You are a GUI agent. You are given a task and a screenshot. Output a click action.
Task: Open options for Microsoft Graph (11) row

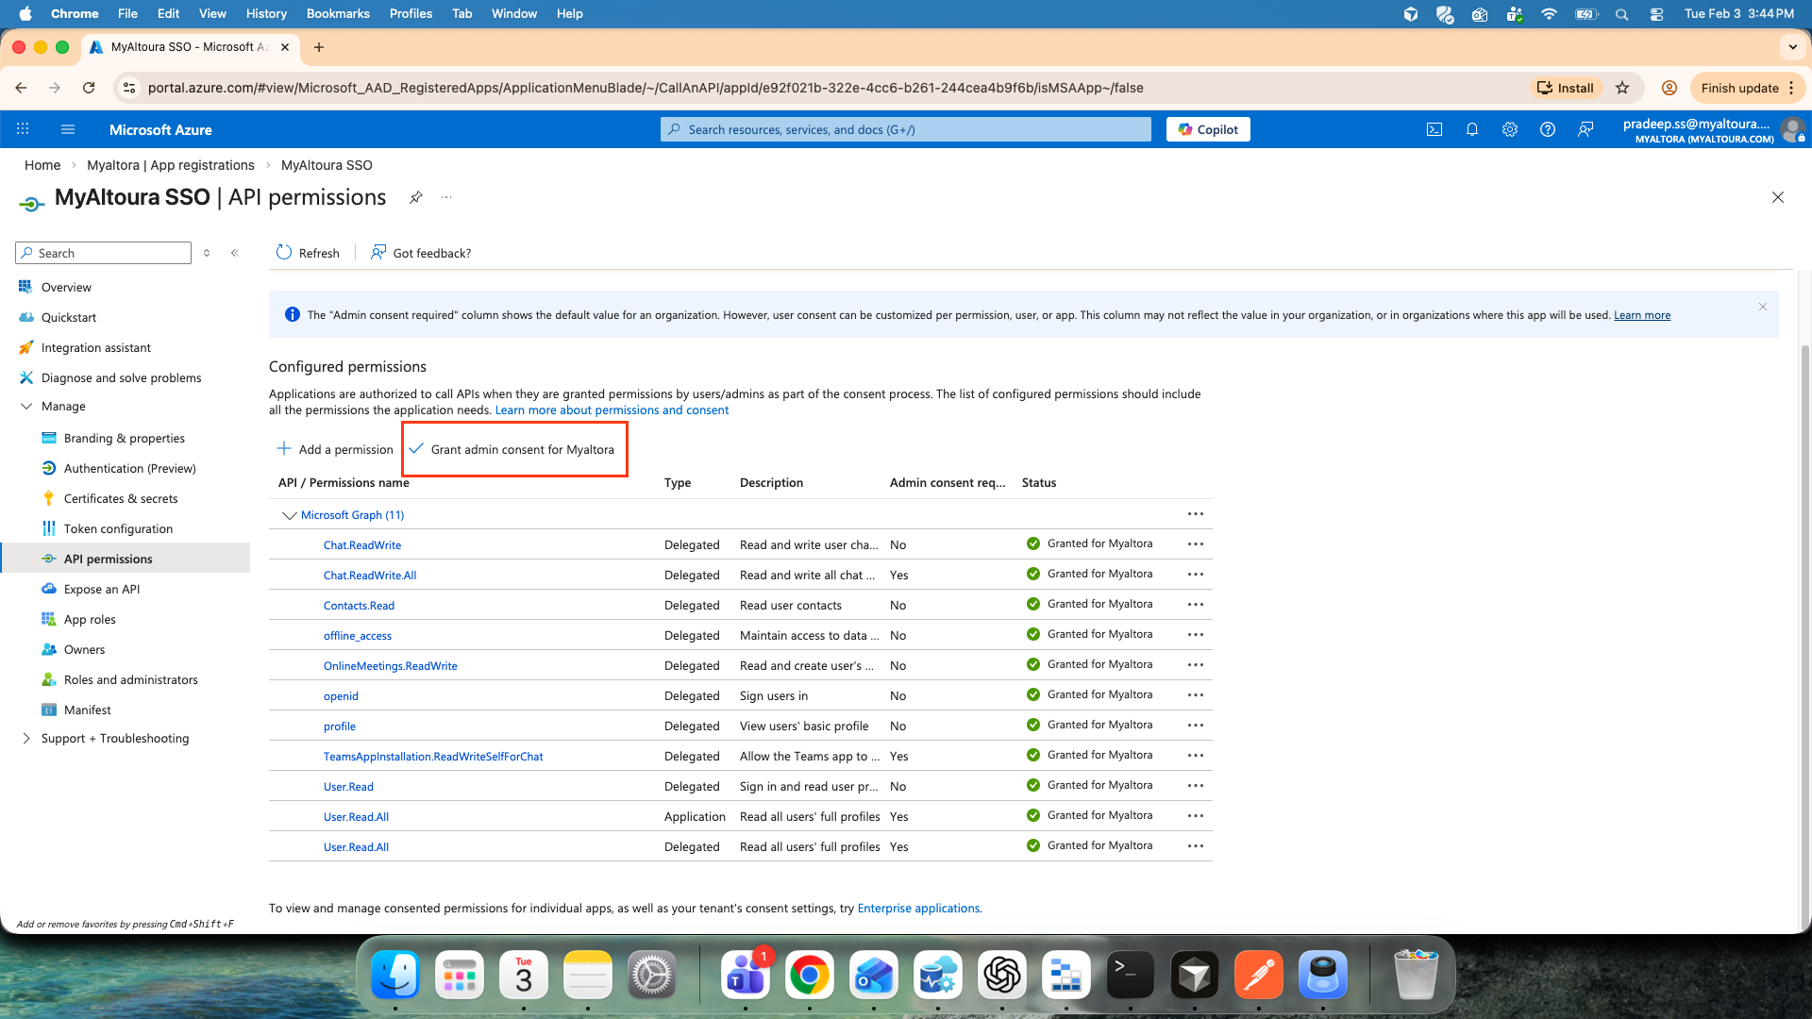(x=1196, y=514)
